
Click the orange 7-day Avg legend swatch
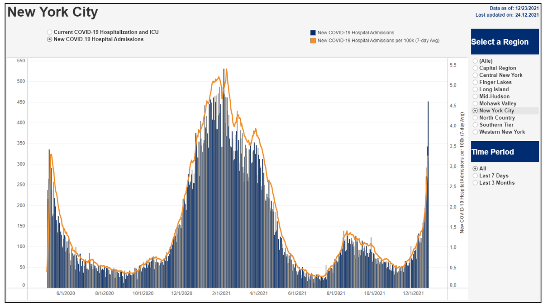313,41
